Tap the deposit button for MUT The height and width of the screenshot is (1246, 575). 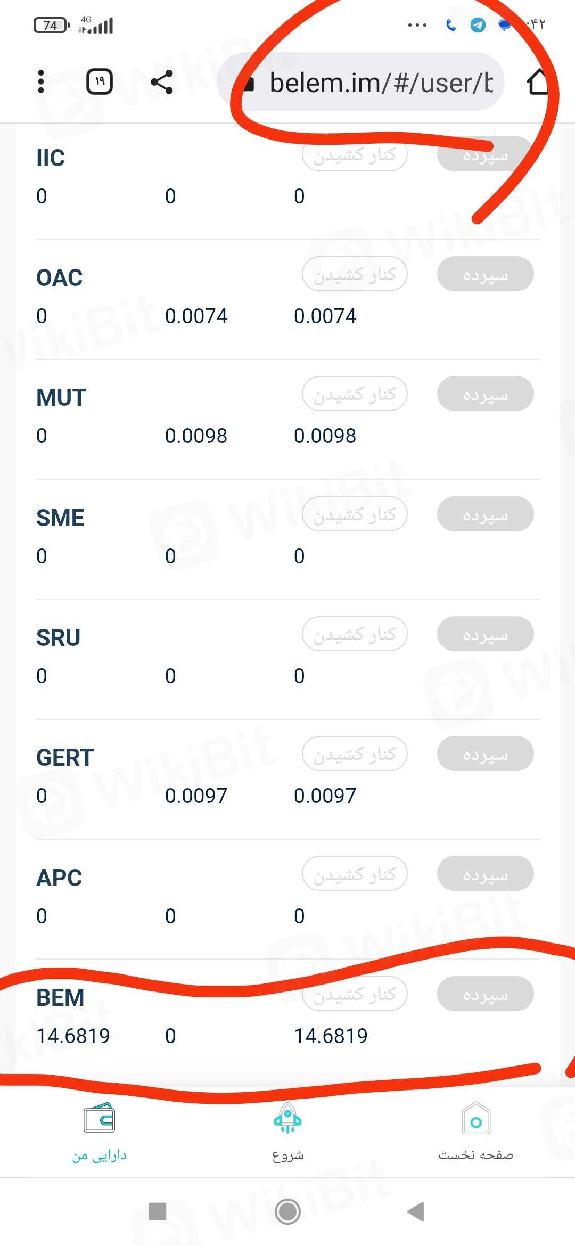(485, 394)
